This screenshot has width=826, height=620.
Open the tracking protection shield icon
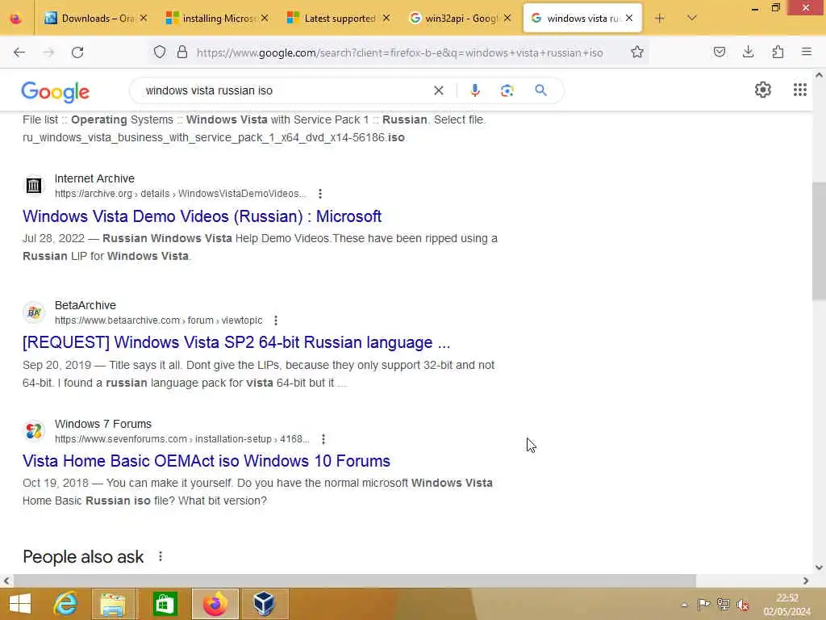point(160,52)
